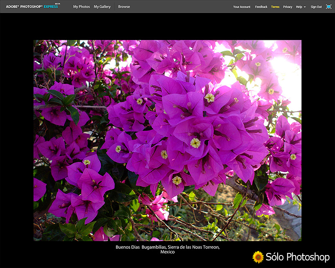
Task: Click the Feedback link
Action: coord(261,7)
